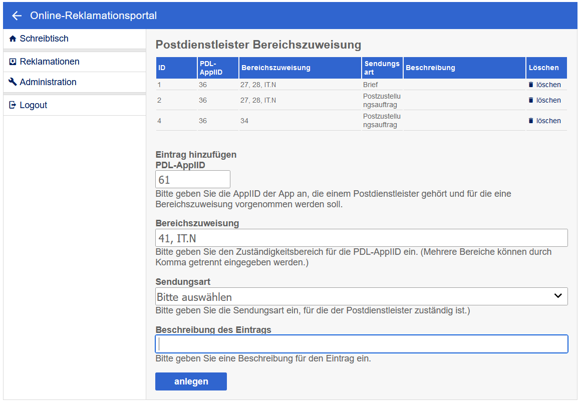580x402 pixels.
Task: Click the Administration wrench icon
Action: [13, 82]
